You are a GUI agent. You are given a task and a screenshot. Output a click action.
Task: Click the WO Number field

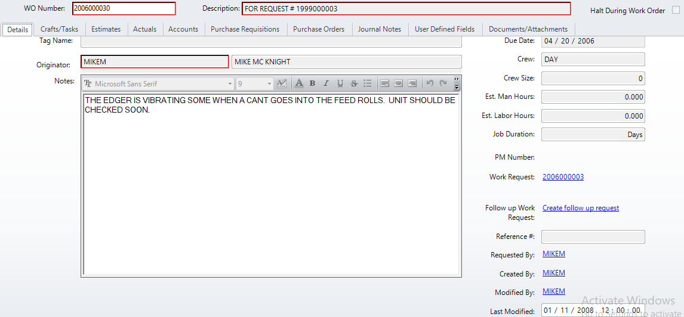coord(124,8)
